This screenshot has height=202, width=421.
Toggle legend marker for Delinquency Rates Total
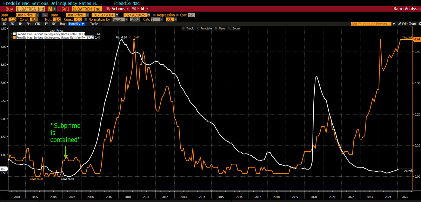(12, 34)
